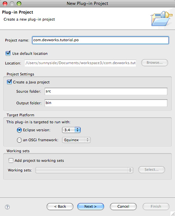Choose an OSGi framework radio button

tap(19, 140)
